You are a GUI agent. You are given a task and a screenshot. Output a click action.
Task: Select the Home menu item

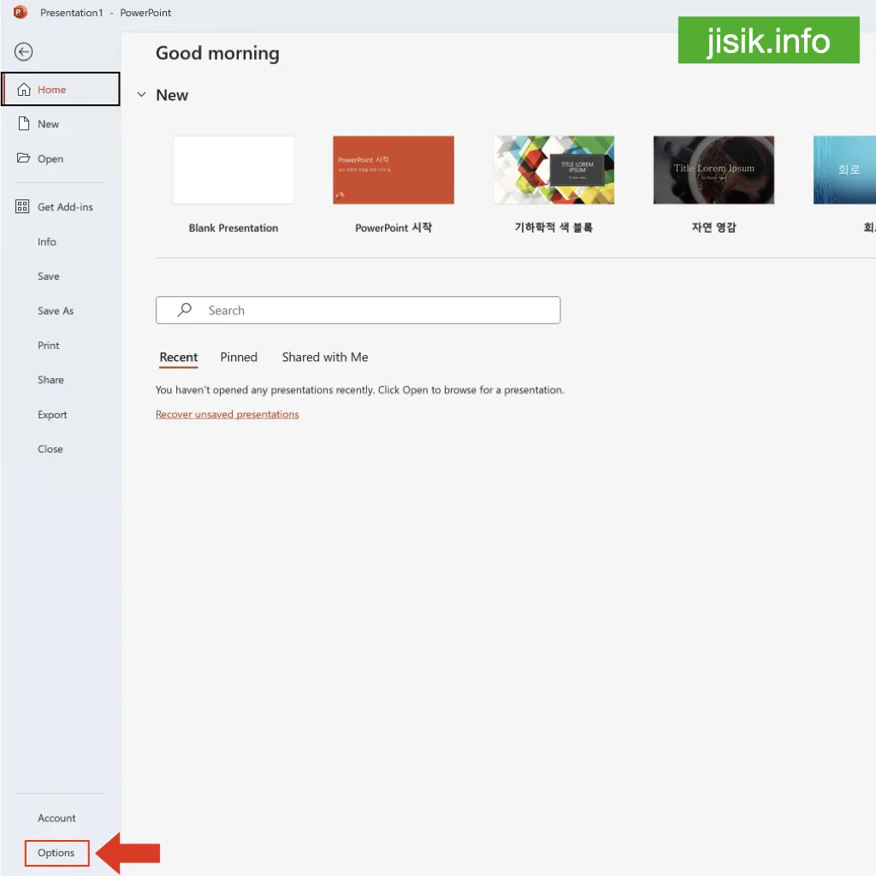click(61, 89)
